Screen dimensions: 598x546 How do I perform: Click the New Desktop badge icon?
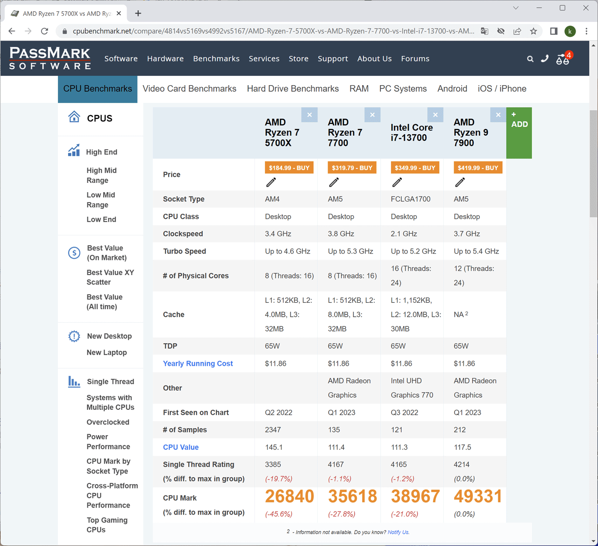coord(74,336)
